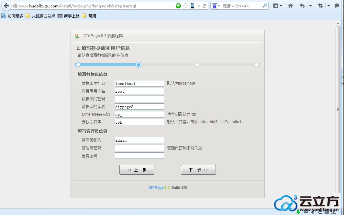
Task: Click the DIY-Page installer user icon
Action: point(77,36)
